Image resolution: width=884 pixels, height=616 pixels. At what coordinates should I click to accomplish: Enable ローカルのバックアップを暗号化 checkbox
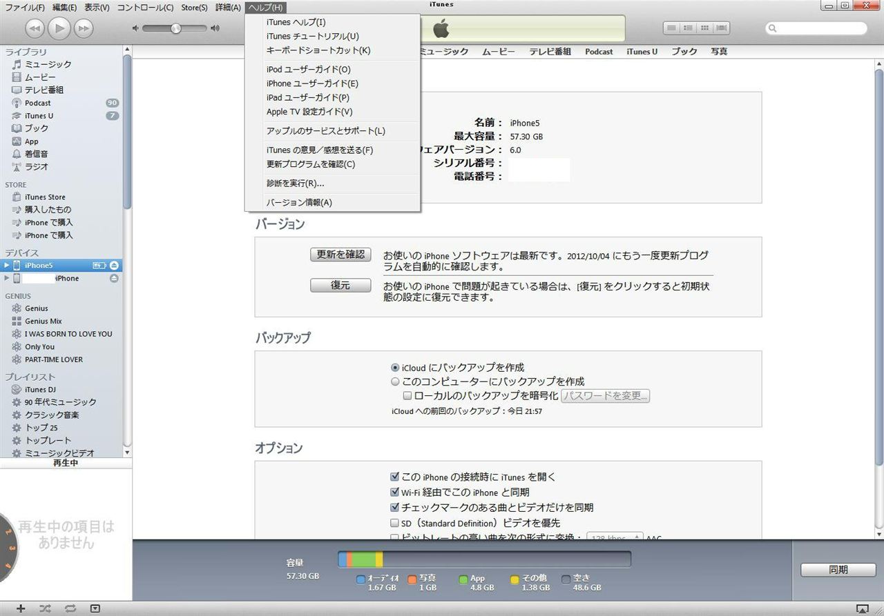click(407, 396)
